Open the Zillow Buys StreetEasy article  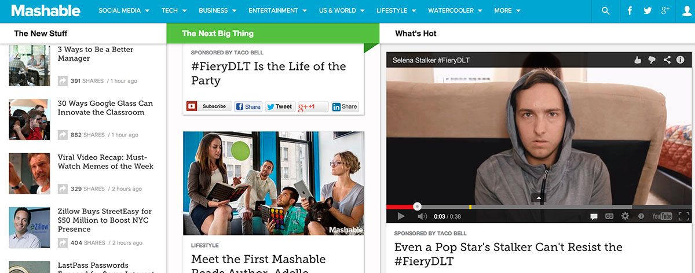click(105, 220)
